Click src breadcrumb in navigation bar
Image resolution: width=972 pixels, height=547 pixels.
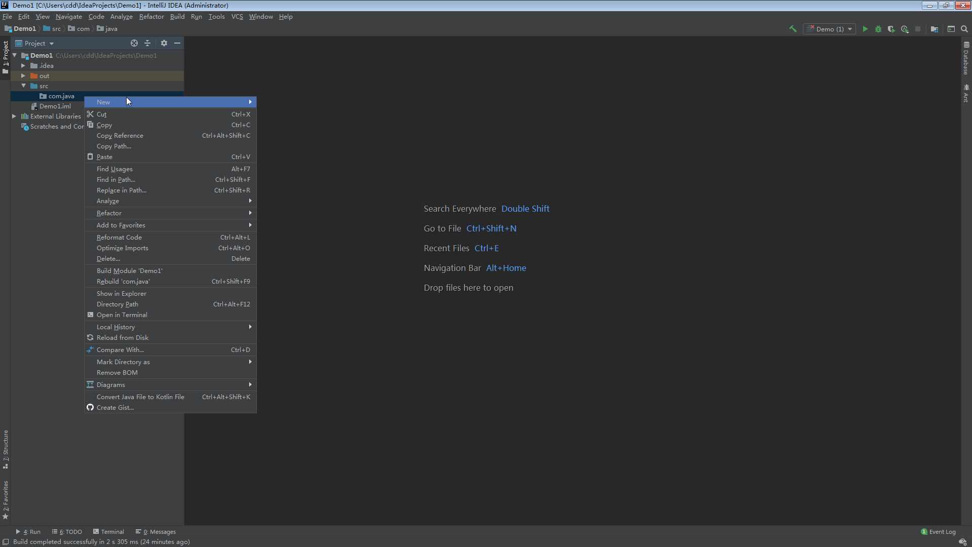[52, 29]
